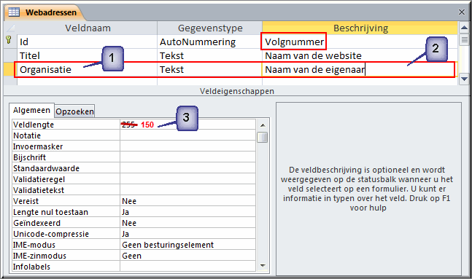Click the properties list scrollbar thumb

pos(263,137)
